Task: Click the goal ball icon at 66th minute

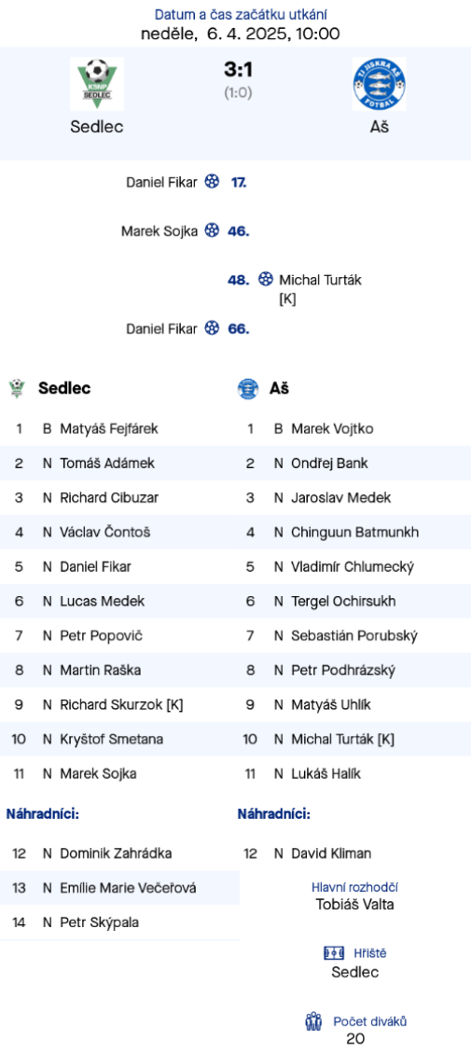Action: click(x=213, y=328)
